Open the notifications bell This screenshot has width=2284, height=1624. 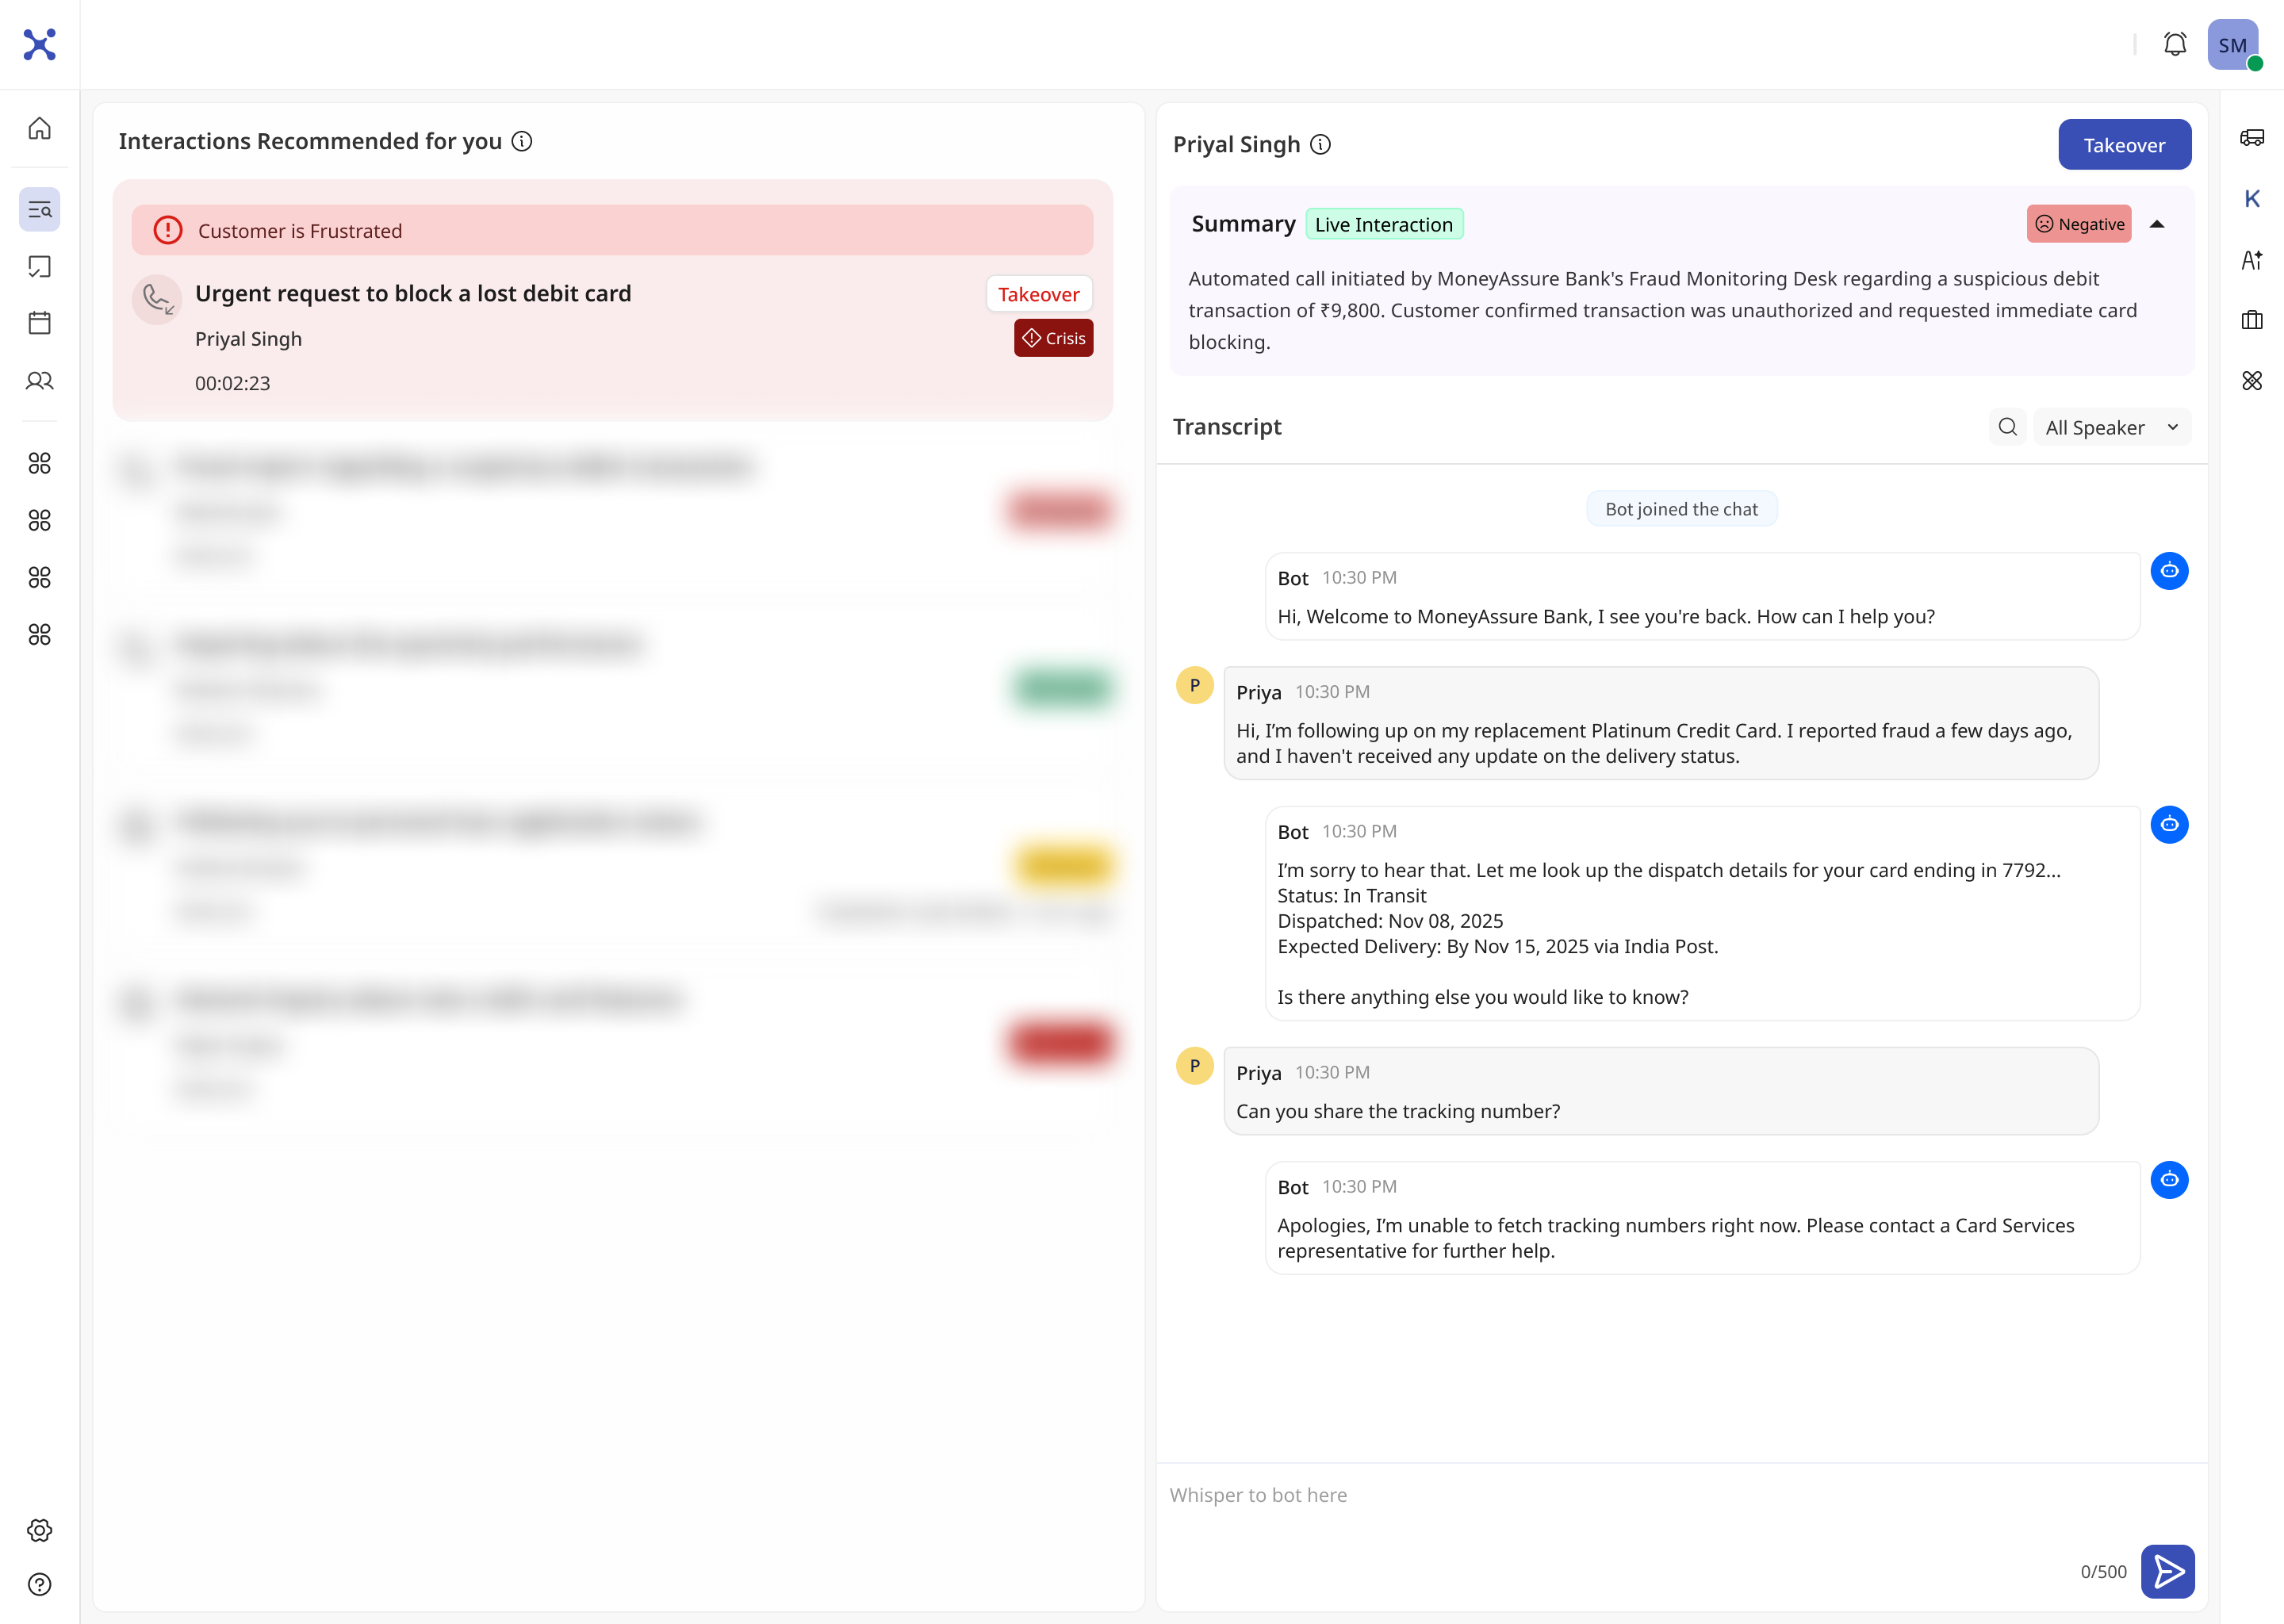coord(2175,44)
